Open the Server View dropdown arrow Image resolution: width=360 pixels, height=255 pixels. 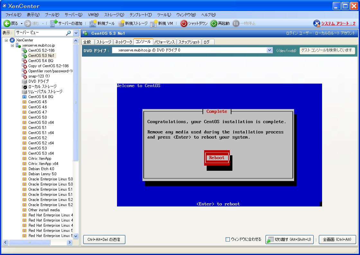click(x=76, y=33)
